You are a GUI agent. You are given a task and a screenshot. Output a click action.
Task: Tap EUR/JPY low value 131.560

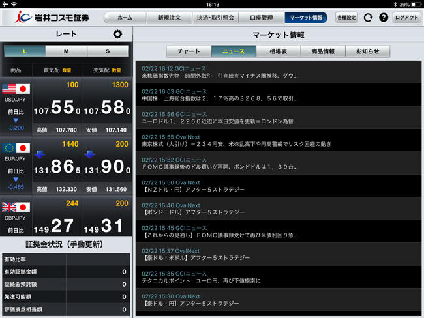pyautogui.click(x=116, y=189)
